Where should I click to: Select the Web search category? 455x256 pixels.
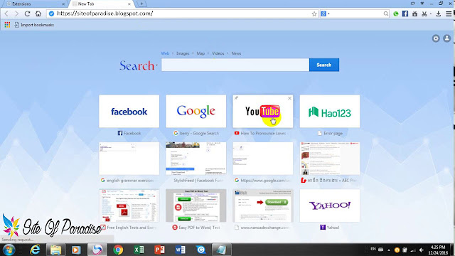click(165, 53)
